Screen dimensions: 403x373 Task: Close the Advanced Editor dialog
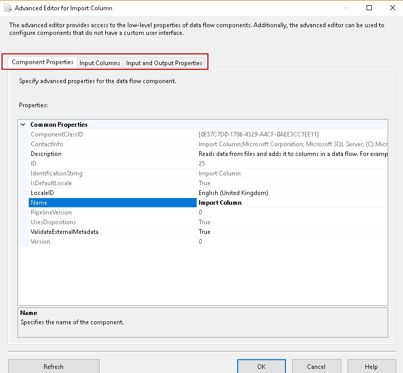[x=392, y=8]
